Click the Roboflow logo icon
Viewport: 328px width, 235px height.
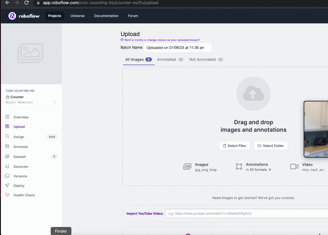(x=12, y=16)
